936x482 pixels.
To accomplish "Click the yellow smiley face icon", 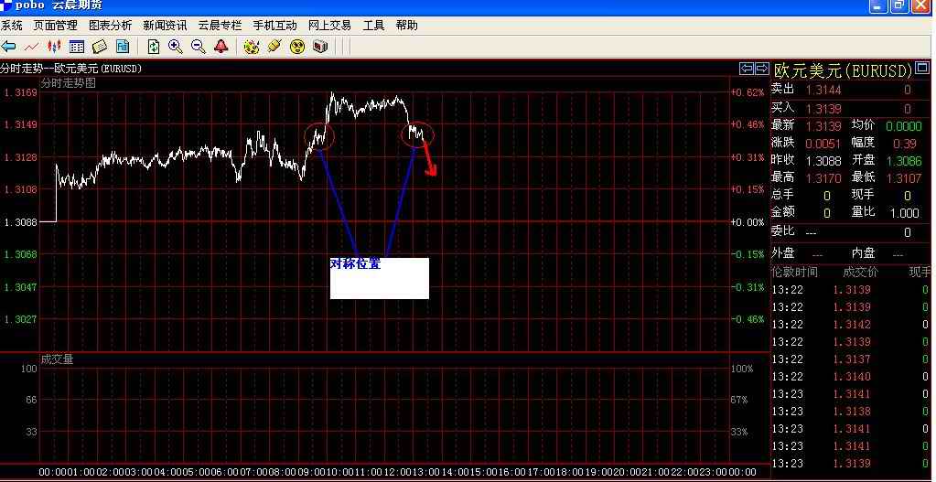I will (297, 46).
